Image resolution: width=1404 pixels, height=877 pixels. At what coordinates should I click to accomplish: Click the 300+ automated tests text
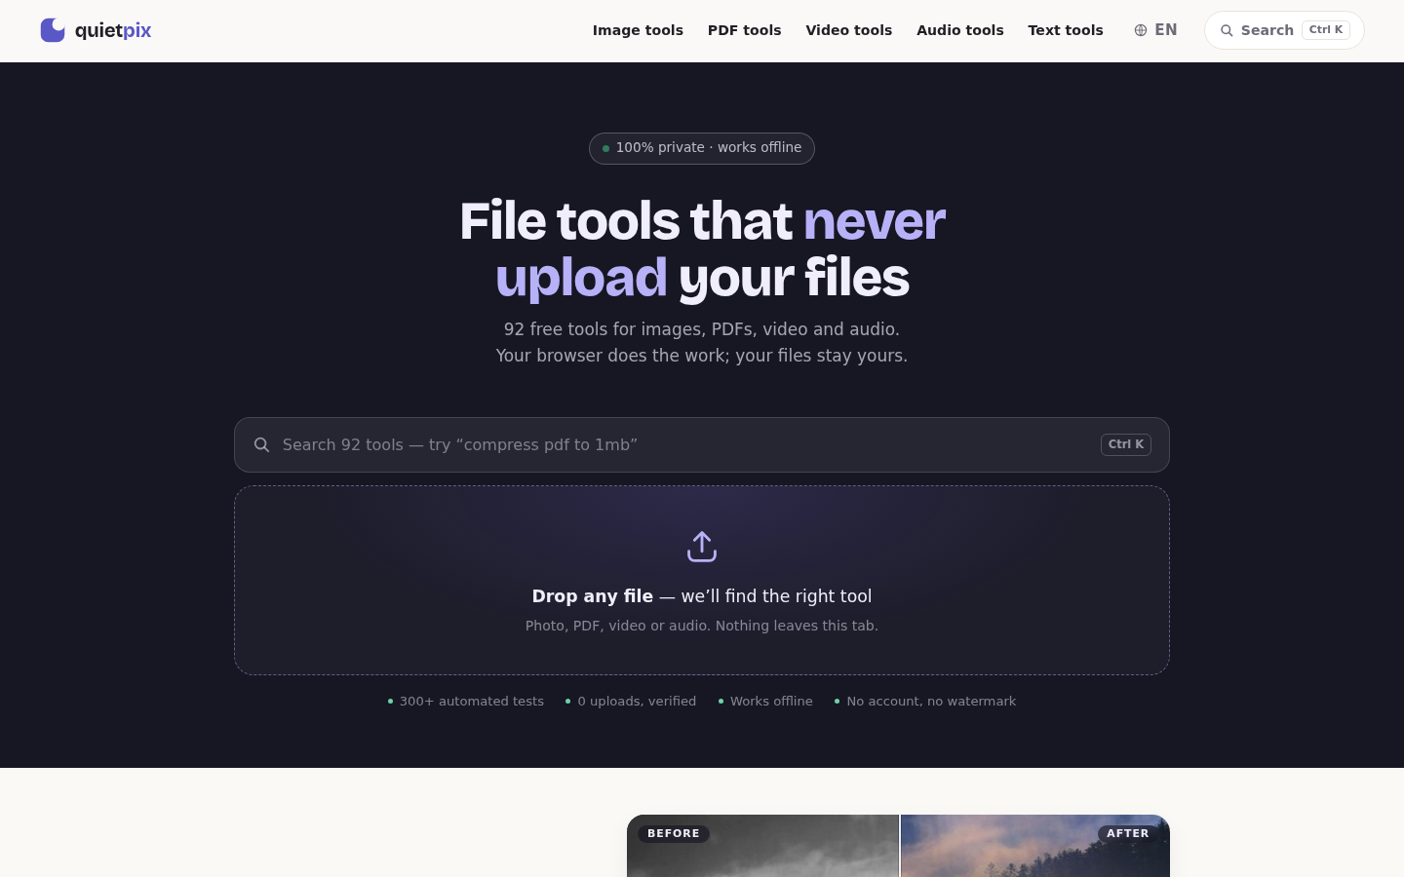tap(472, 702)
